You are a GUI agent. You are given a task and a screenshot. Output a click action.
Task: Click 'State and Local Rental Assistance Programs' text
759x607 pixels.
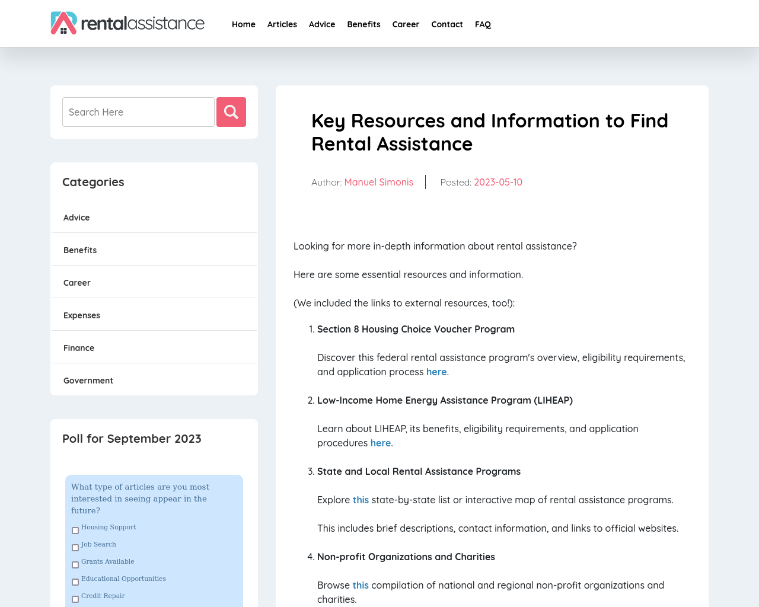pyautogui.click(x=419, y=471)
